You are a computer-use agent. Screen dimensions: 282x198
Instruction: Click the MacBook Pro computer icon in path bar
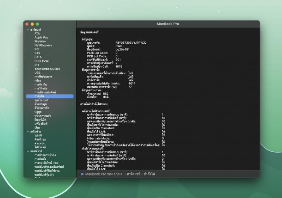(x=82, y=174)
